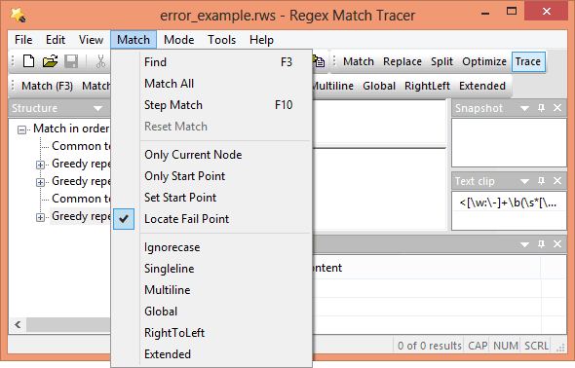Click the New file icon in toolbar
The width and height of the screenshot is (575, 368).
pyautogui.click(x=28, y=61)
